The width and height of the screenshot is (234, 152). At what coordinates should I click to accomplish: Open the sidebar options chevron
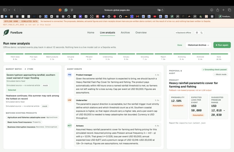[x=9, y=10]
